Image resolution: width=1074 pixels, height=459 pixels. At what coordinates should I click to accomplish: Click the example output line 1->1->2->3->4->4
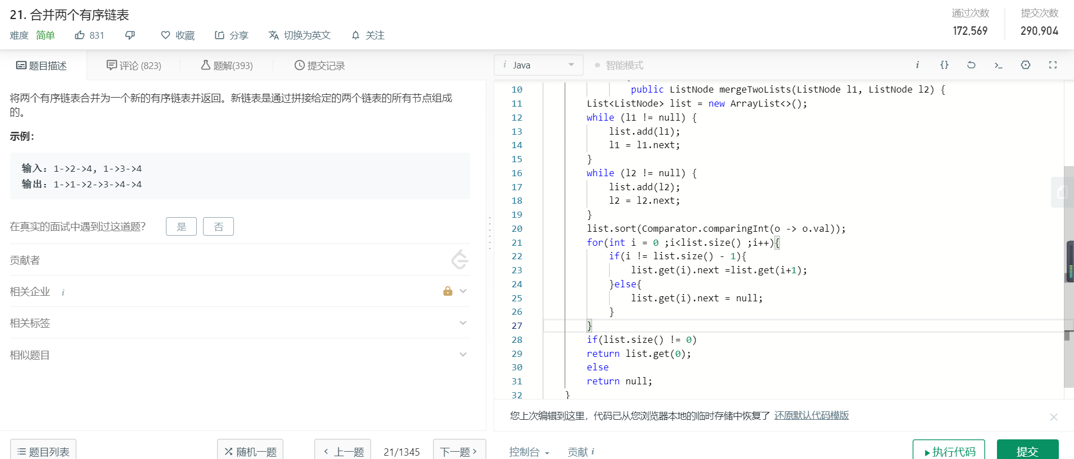(x=82, y=184)
